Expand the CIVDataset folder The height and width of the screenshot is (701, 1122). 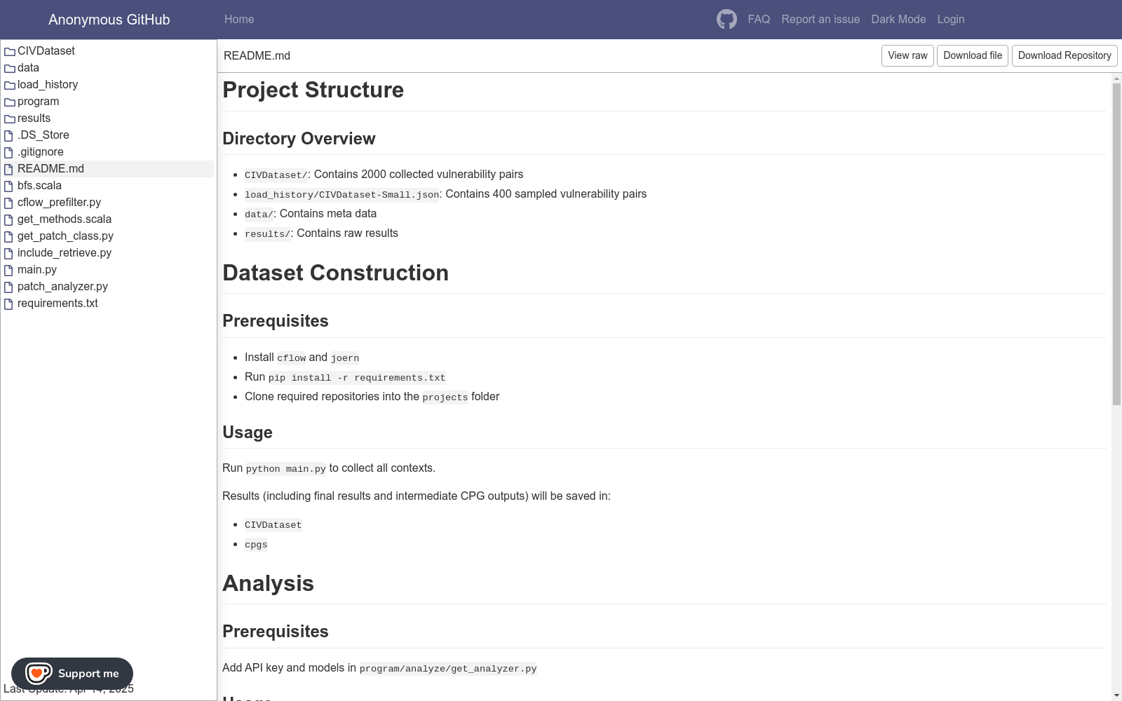point(46,50)
